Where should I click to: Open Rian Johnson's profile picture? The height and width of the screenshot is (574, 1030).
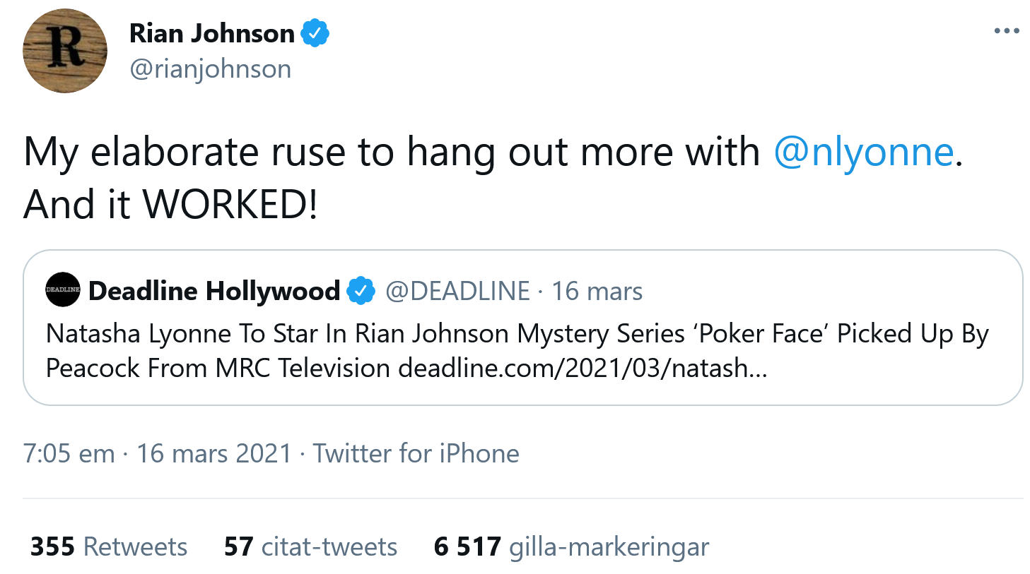[x=64, y=50]
